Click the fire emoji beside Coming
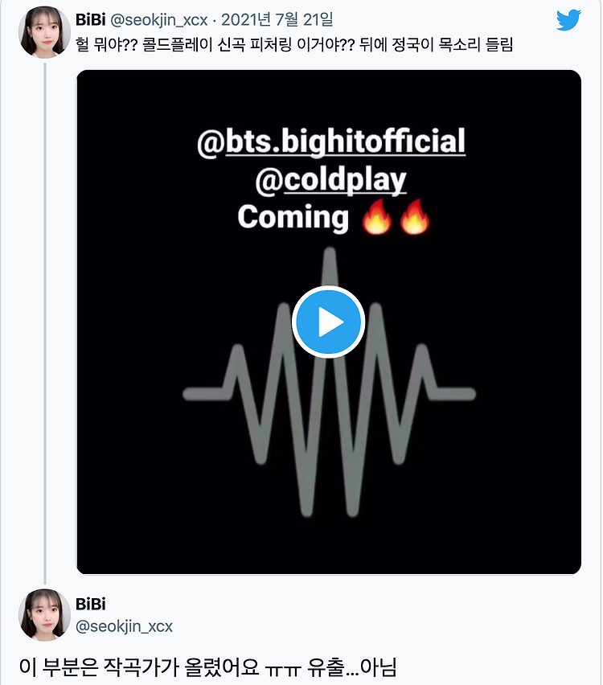 tap(376, 217)
